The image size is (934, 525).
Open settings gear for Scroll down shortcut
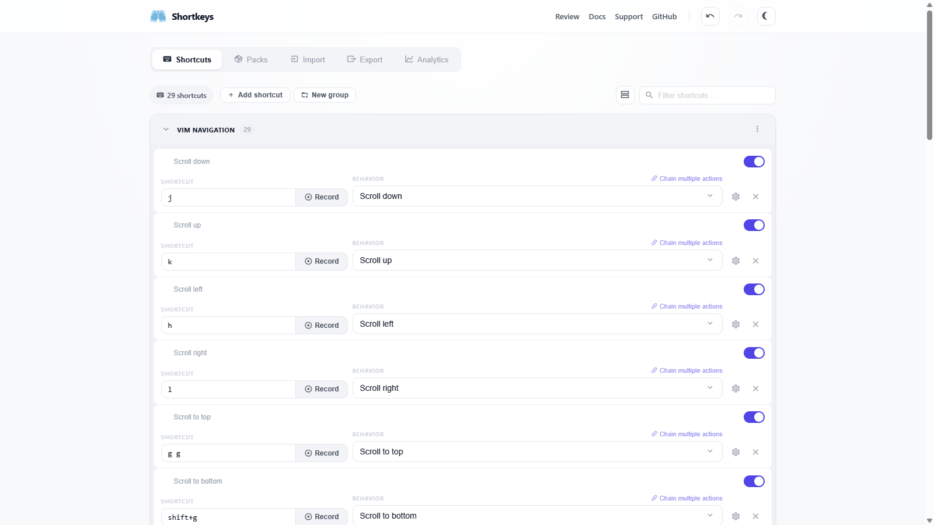tap(736, 197)
